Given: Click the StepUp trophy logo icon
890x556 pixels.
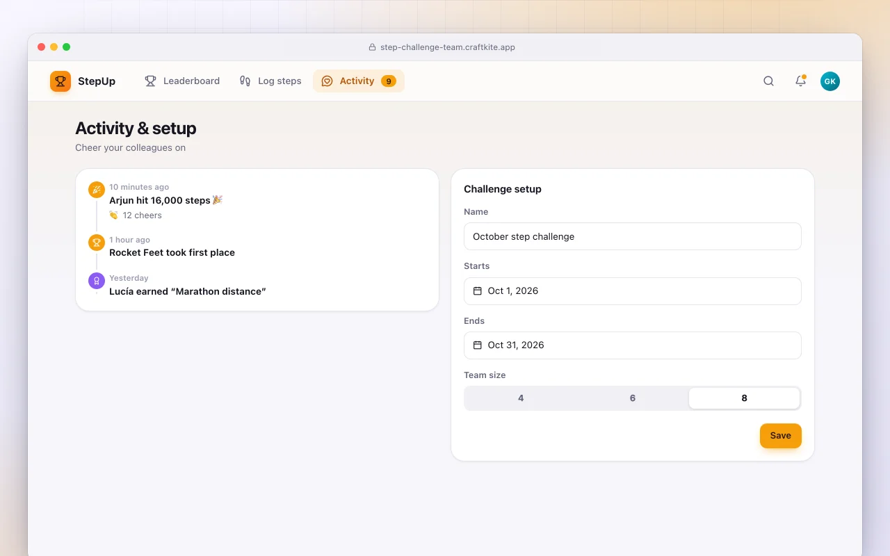Looking at the screenshot, I should pos(60,81).
